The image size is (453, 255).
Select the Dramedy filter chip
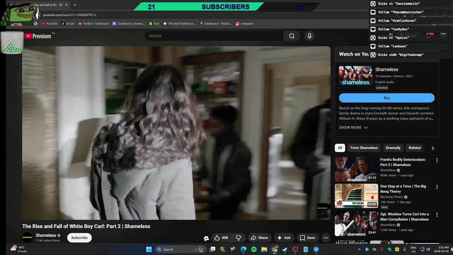pos(393,148)
